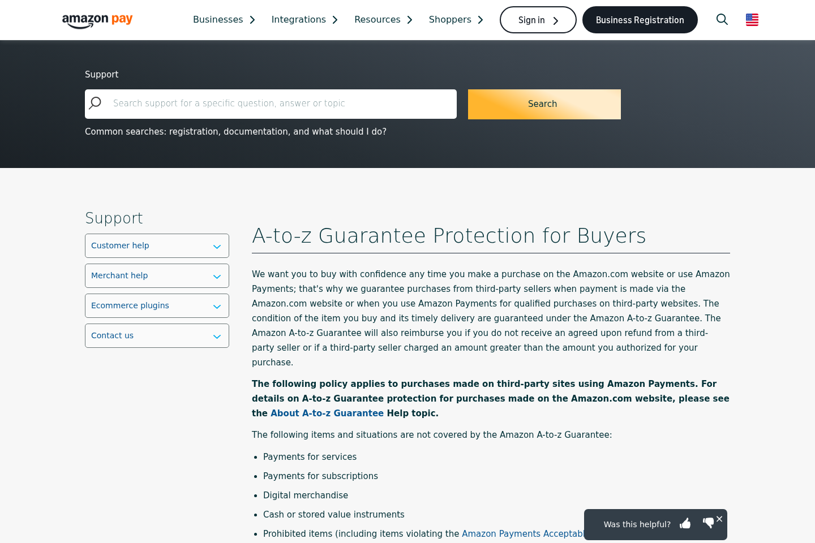Click the Sign in button
Image resolution: width=815 pixels, height=543 pixels.
(x=538, y=20)
